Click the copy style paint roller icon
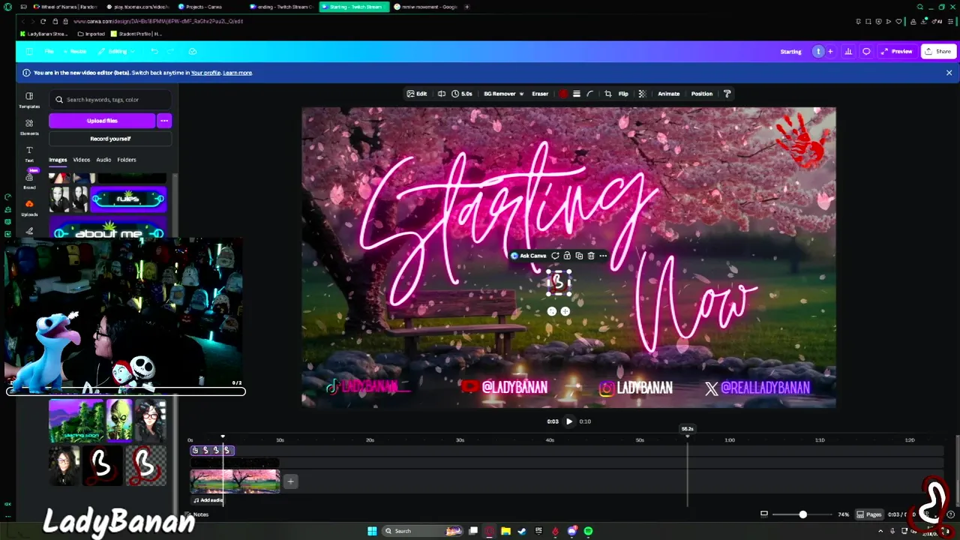Screen dimensions: 960x540 tap(727, 94)
